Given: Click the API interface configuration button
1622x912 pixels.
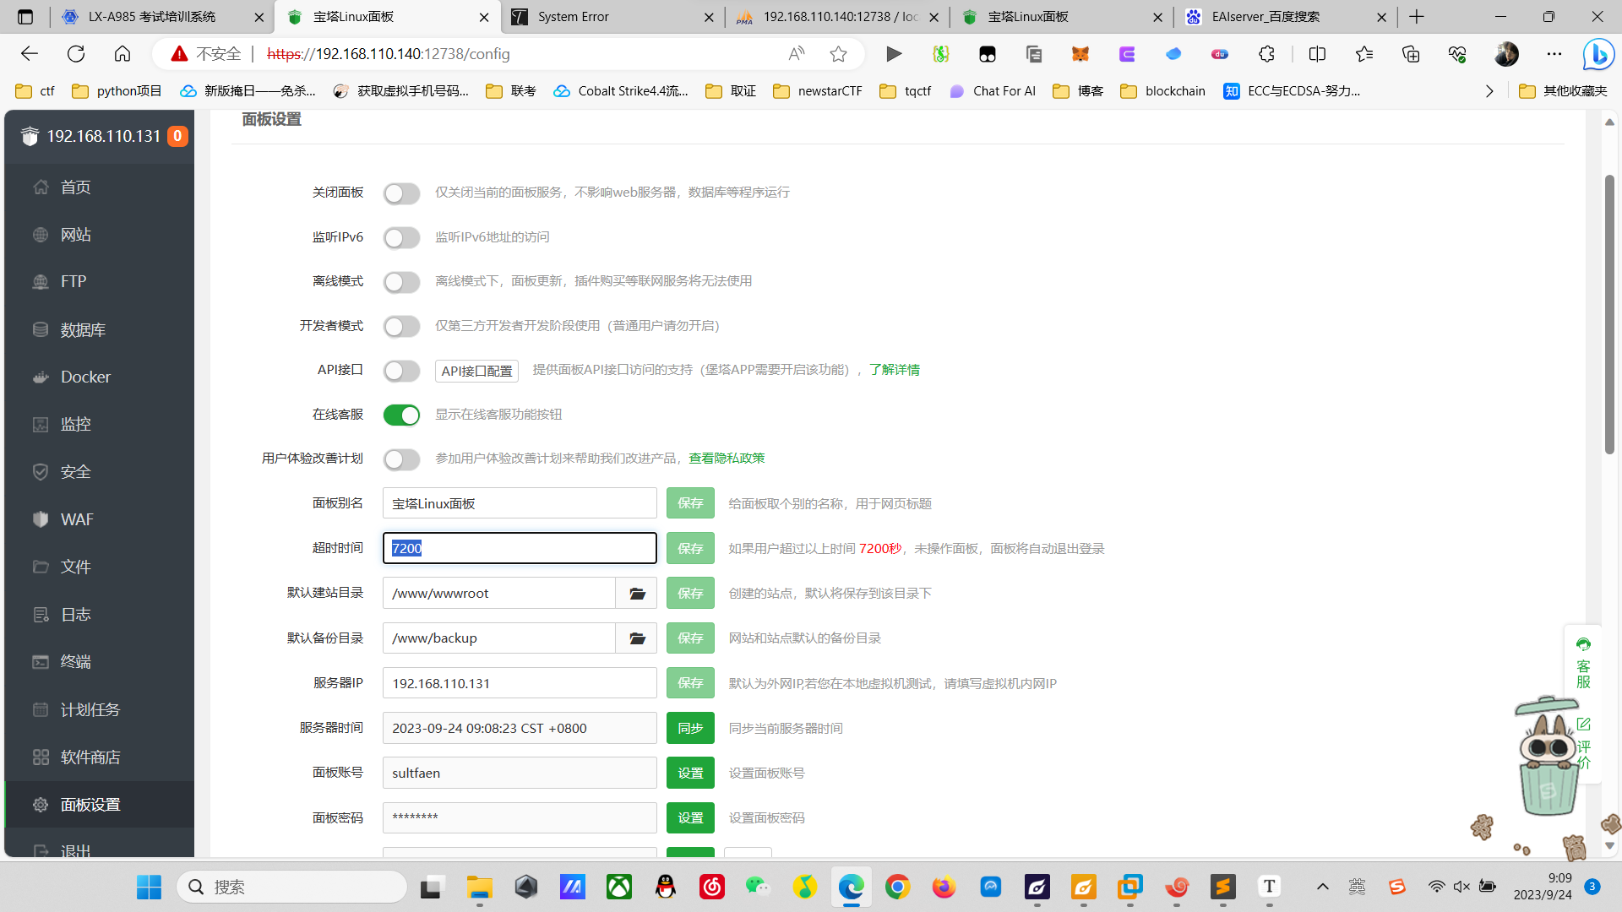Looking at the screenshot, I should pyautogui.click(x=476, y=371).
